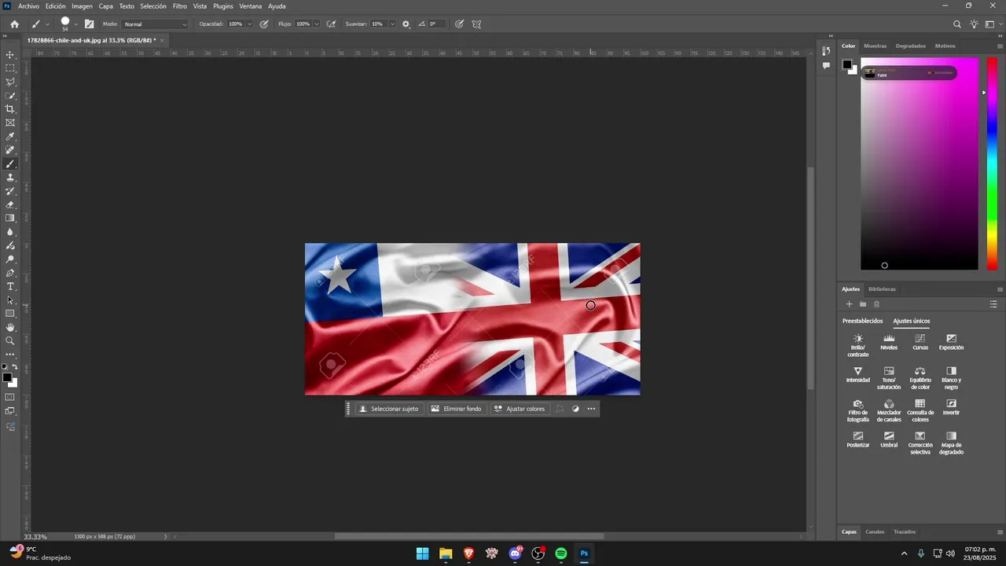Viewport: 1006px width, 566px height.
Task: Open the brush preset picker dropdown
Action: coord(75,24)
